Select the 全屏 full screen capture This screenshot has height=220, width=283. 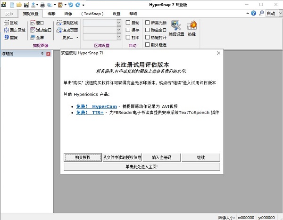pos(37,37)
